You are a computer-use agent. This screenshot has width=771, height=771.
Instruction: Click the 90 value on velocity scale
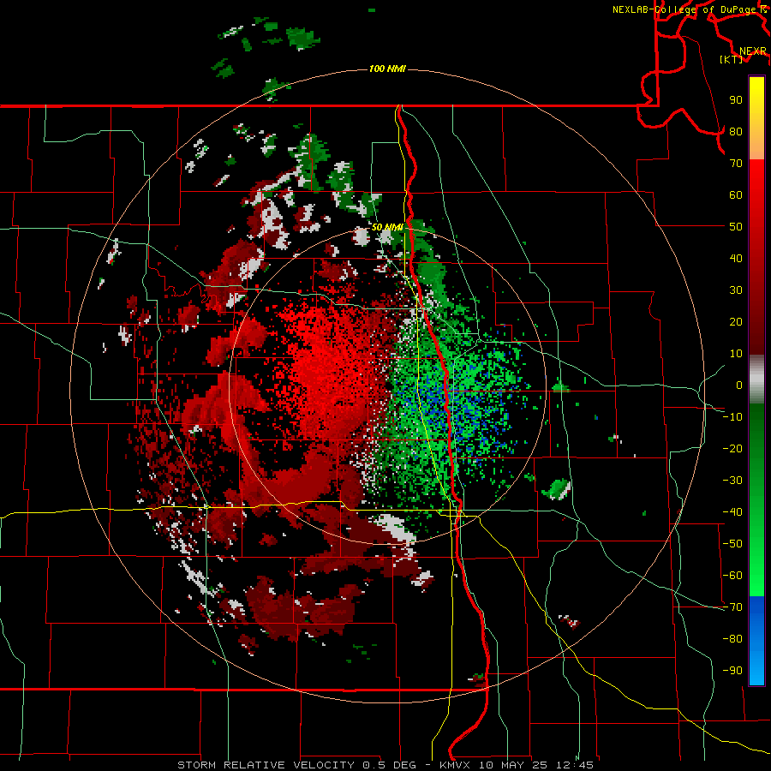[x=736, y=100]
